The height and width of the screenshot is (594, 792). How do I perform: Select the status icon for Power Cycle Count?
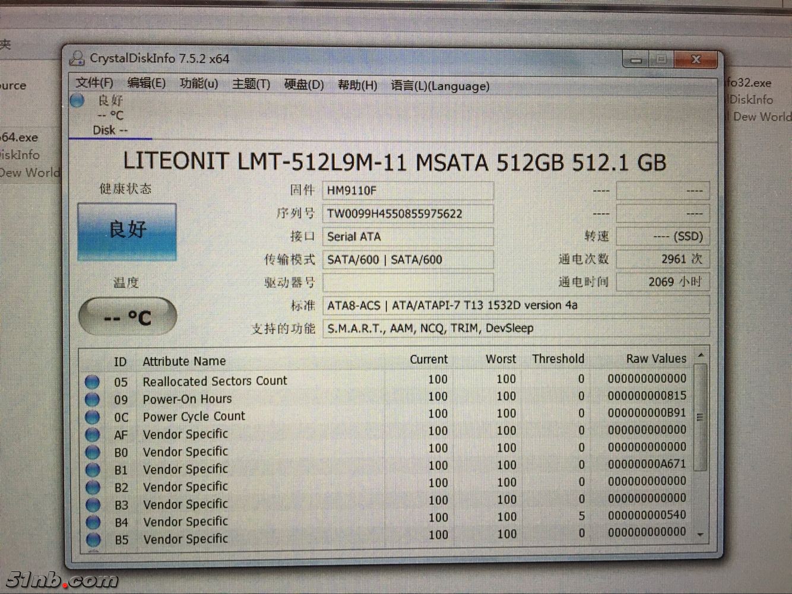coord(92,417)
